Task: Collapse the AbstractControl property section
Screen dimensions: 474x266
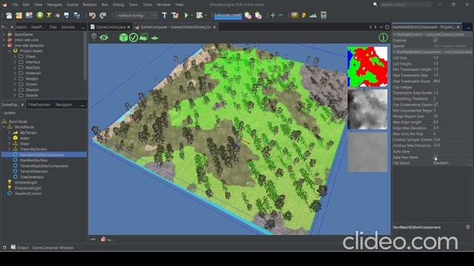Action: pyautogui.click(x=394, y=35)
